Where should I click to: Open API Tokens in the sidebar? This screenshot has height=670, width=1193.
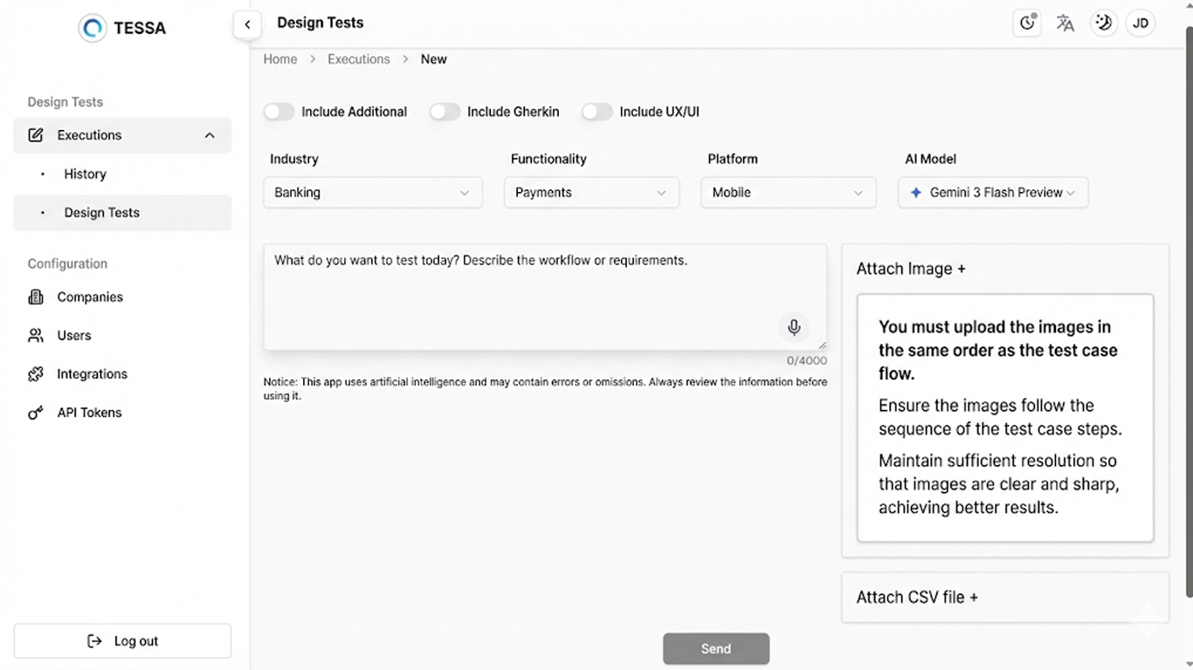click(x=89, y=413)
